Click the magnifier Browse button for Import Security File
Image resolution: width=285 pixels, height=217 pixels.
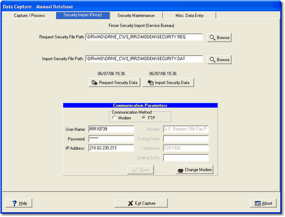click(219, 60)
